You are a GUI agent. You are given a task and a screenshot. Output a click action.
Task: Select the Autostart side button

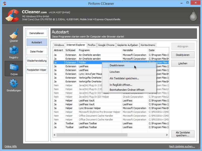tap(37, 42)
